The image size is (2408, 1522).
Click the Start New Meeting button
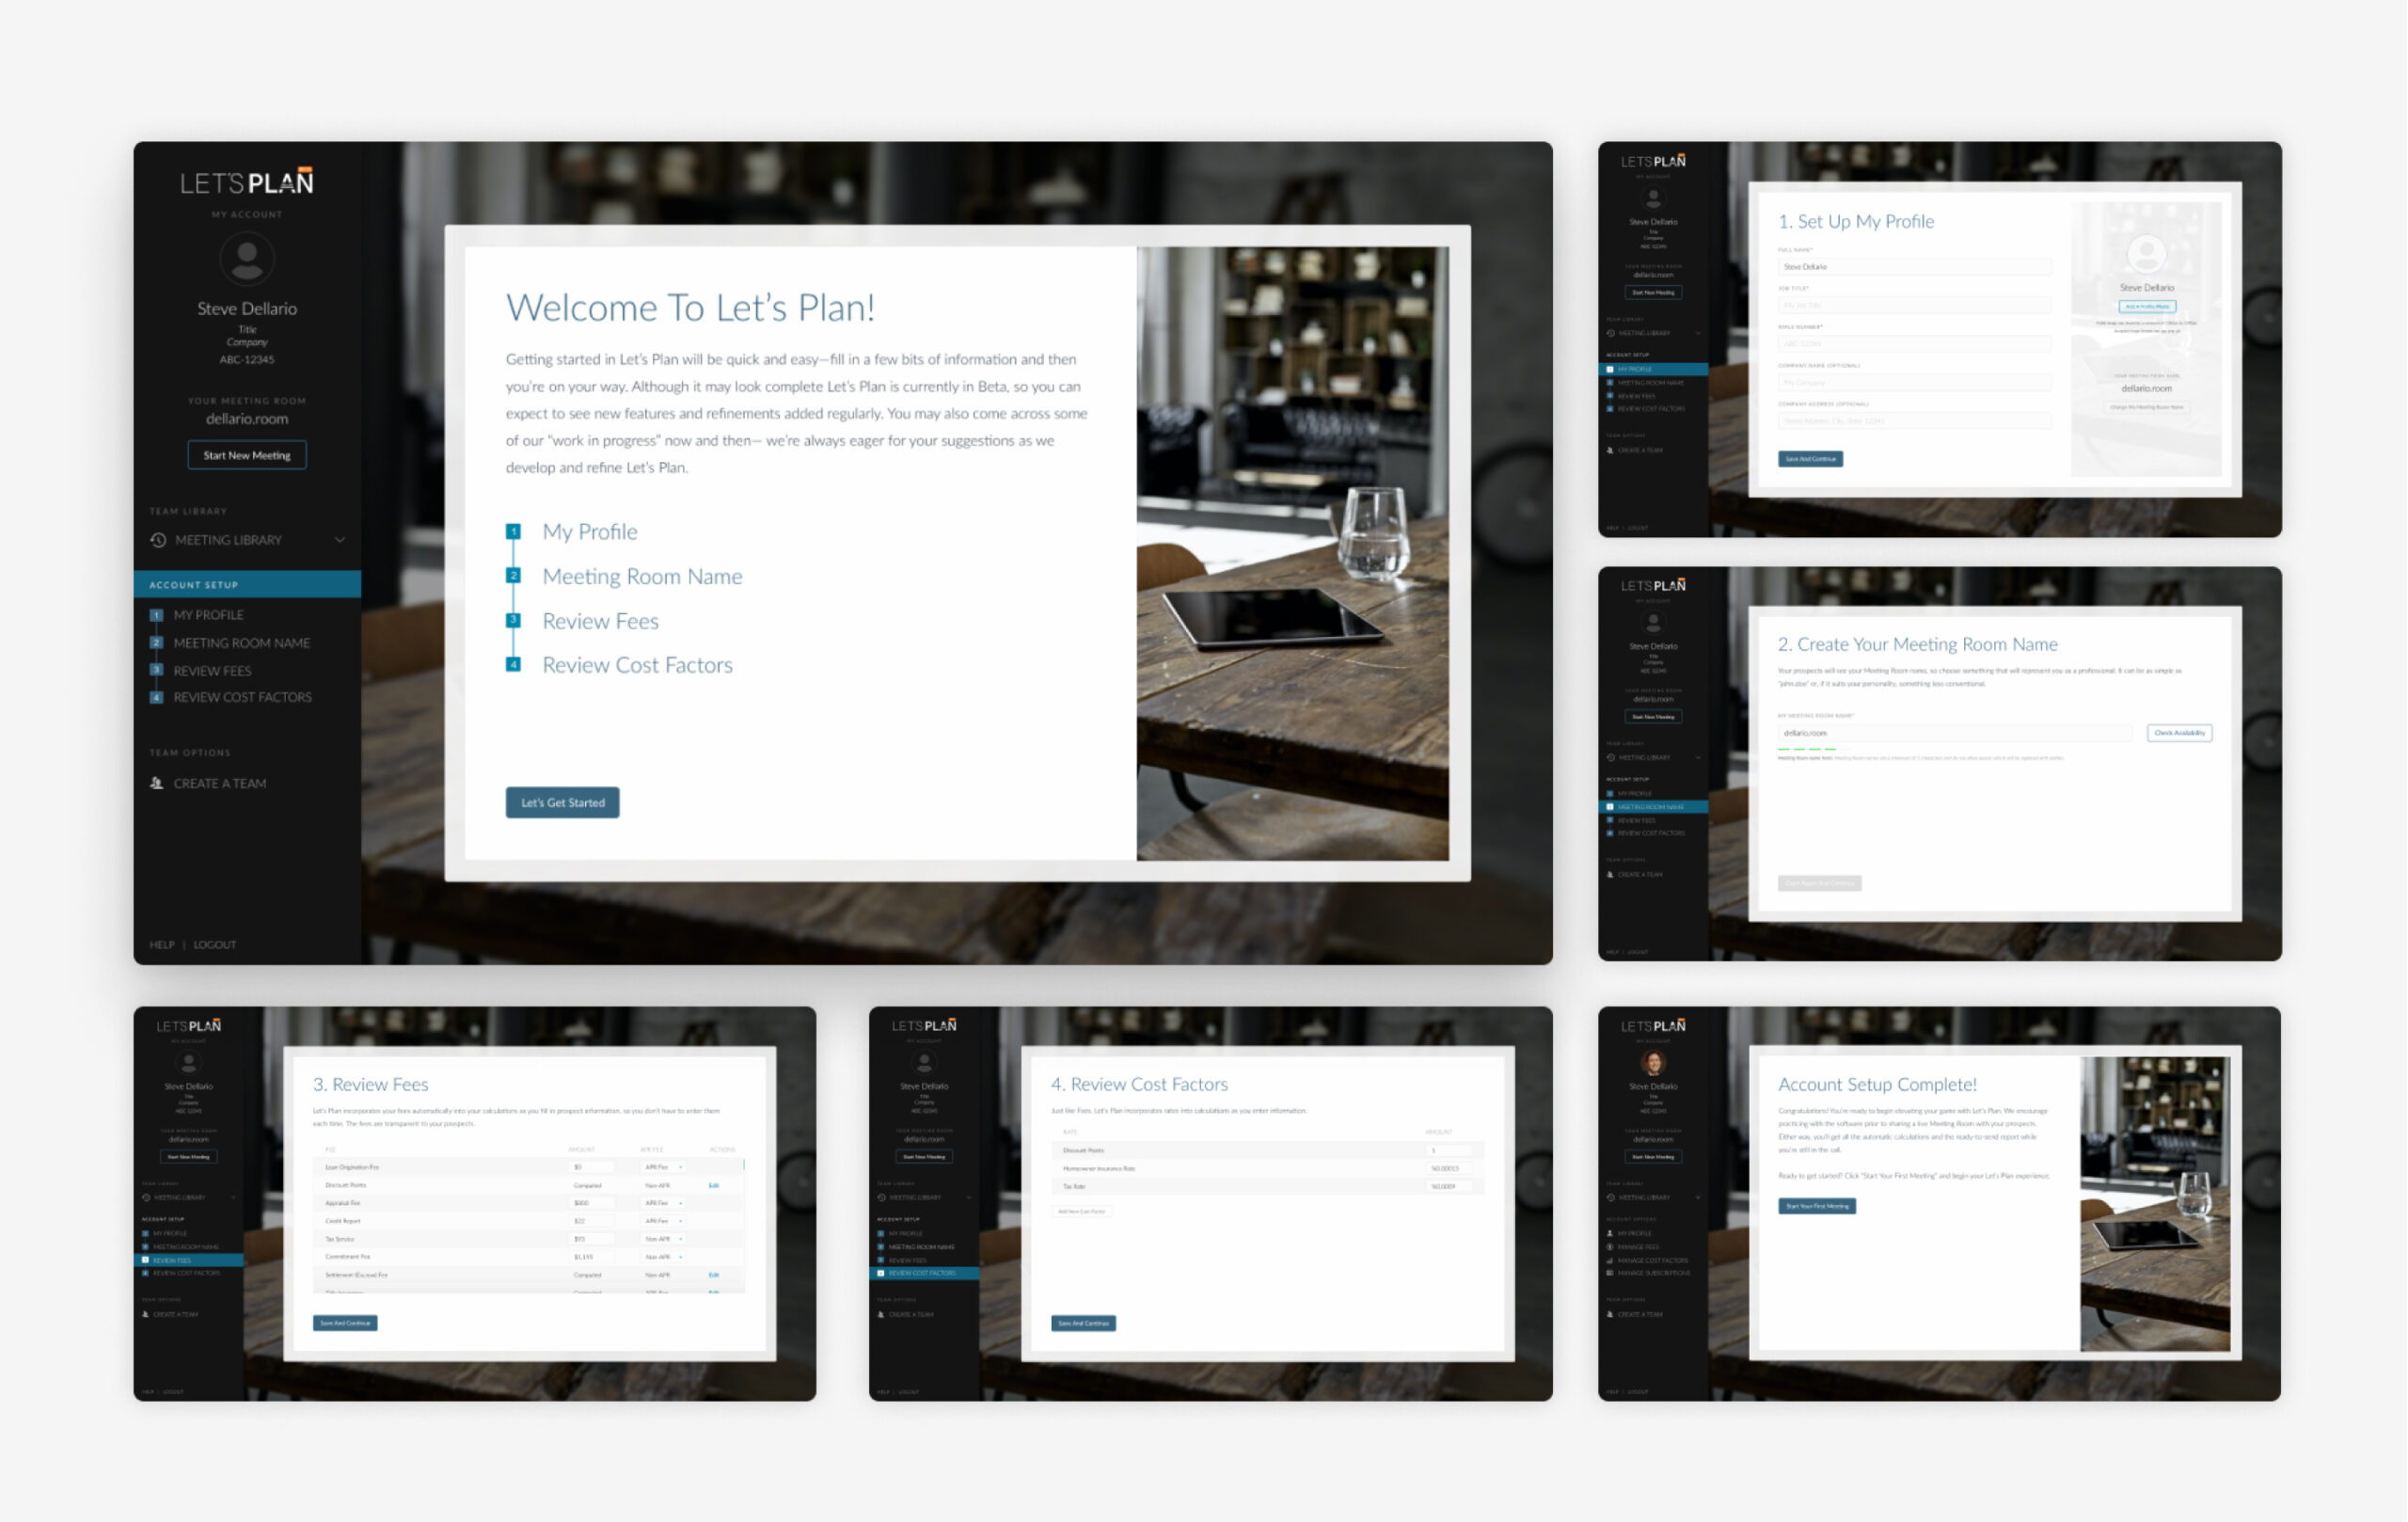pyautogui.click(x=247, y=456)
